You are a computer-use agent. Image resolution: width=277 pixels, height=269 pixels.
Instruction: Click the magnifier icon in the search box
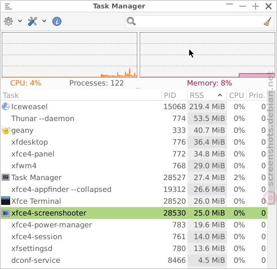131,21
